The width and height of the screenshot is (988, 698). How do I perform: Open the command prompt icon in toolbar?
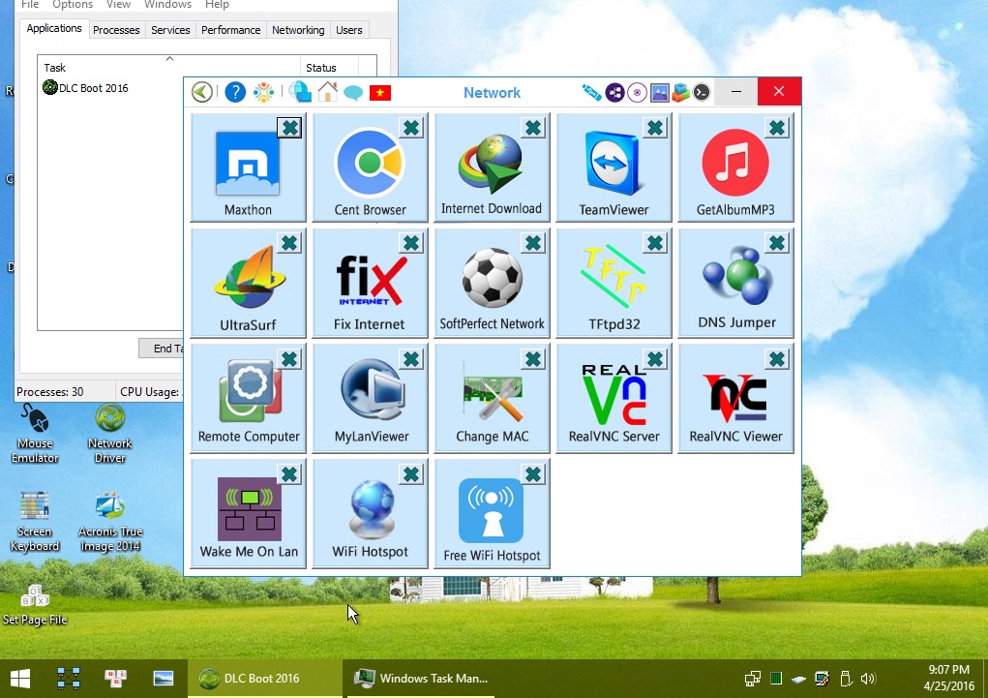[702, 92]
